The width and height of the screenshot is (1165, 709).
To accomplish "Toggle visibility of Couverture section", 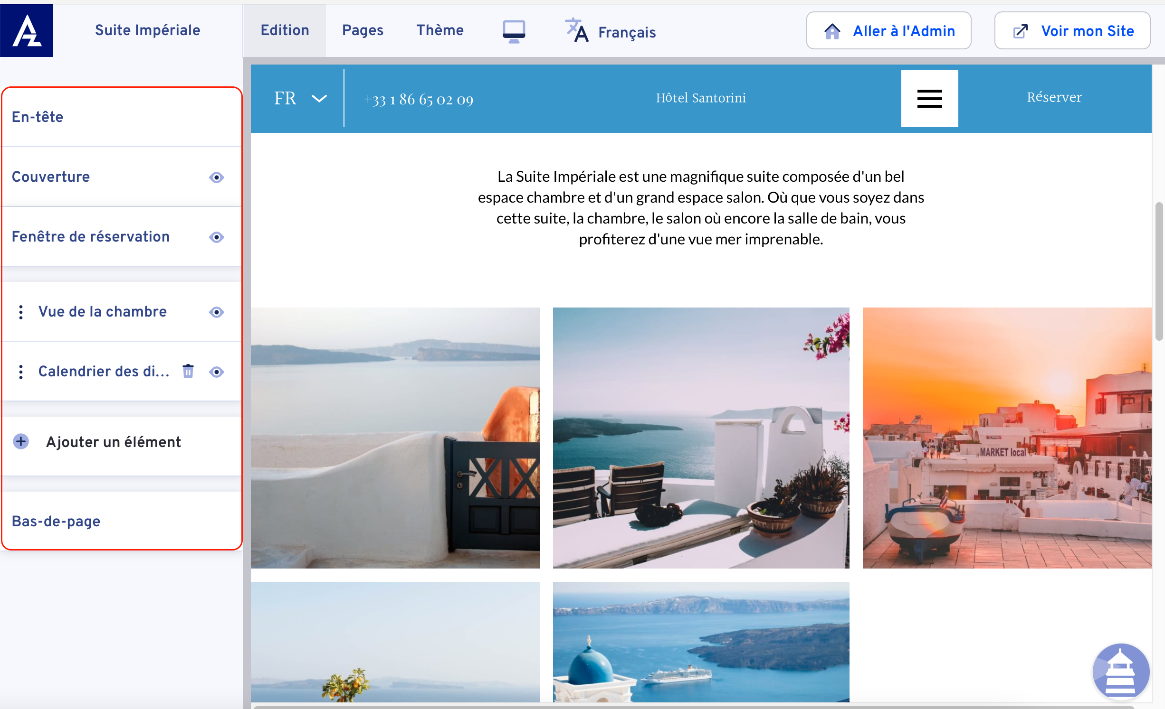I will [217, 177].
